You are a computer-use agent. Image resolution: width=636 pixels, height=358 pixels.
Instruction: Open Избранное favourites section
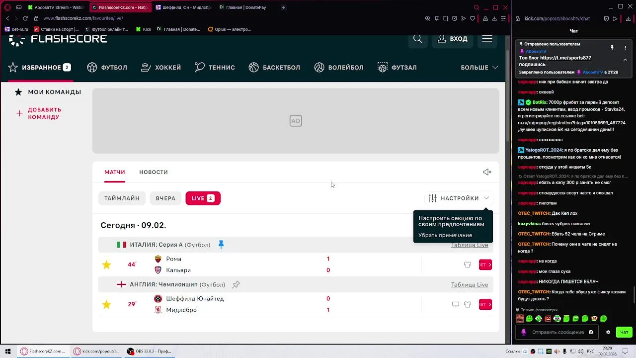click(x=39, y=67)
